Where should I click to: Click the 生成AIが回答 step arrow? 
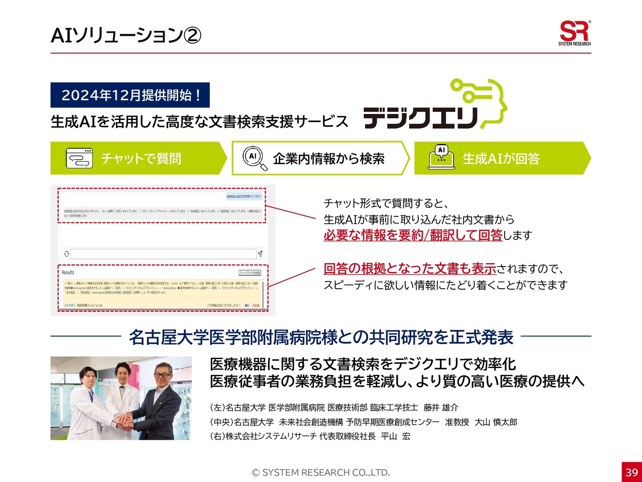pyautogui.click(x=502, y=158)
